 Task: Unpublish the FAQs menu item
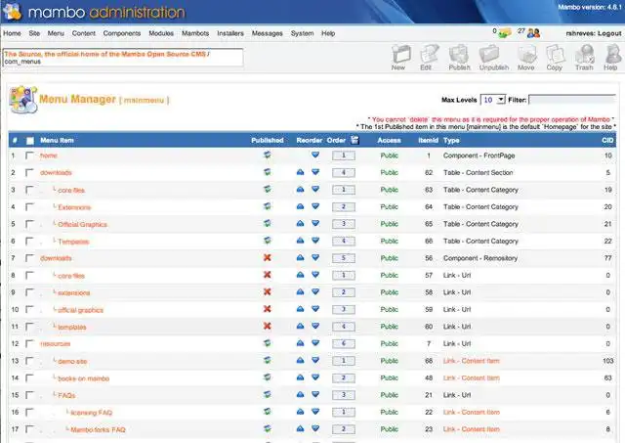(268, 395)
